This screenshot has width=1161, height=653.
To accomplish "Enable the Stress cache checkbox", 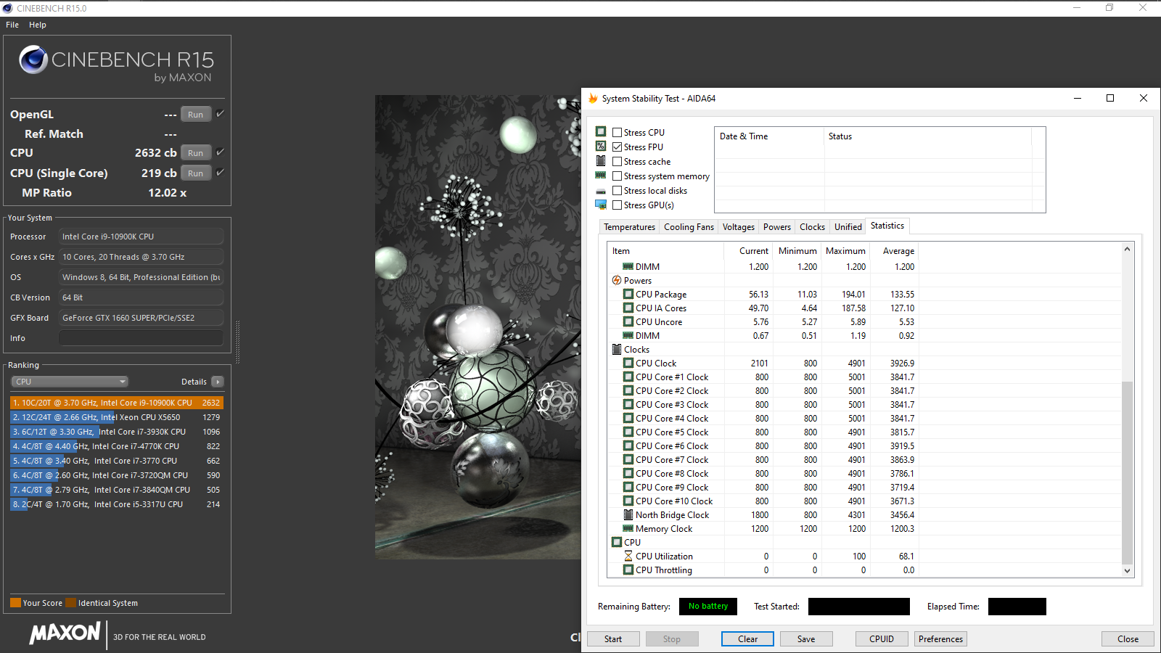I will coord(617,161).
